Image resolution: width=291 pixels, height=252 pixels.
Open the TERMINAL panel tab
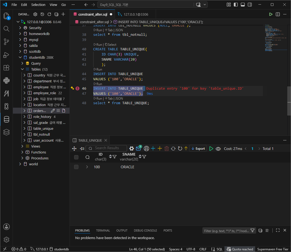coord(103,230)
